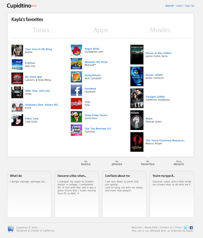Click the blue Facebook app title link
The width and height of the screenshot is (203, 238).
[x=90, y=89]
